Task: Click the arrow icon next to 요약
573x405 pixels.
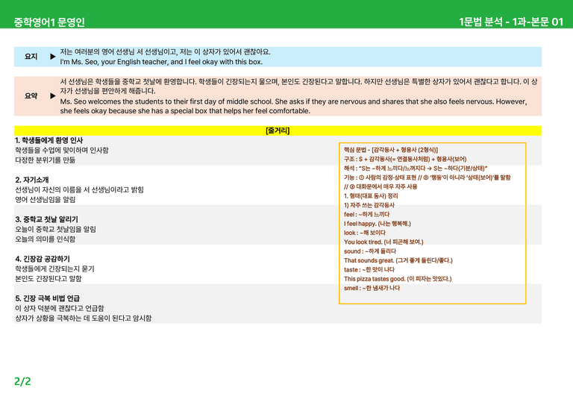Action: [53, 95]
